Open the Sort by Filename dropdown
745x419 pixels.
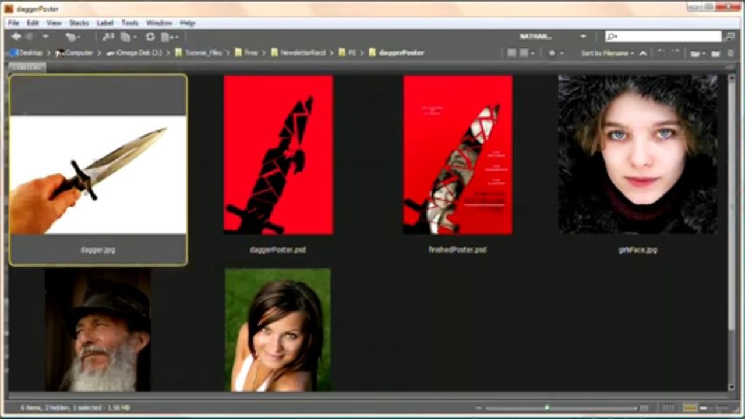608,53
